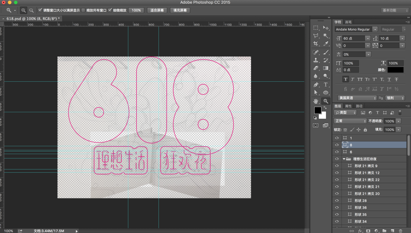Hide the 形状 28 layer eye icon
This screenshot has width=411, height=233.
pyautogui.click(x=337, y=201)
